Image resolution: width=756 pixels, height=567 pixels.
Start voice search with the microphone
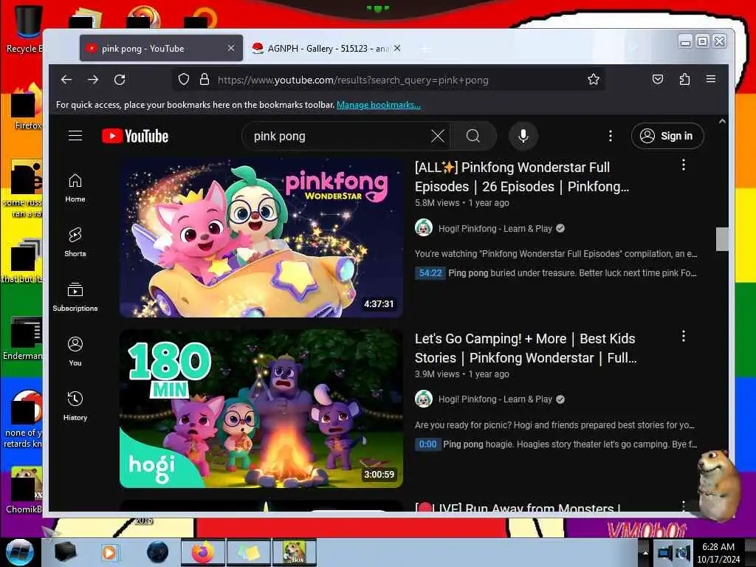523,136
